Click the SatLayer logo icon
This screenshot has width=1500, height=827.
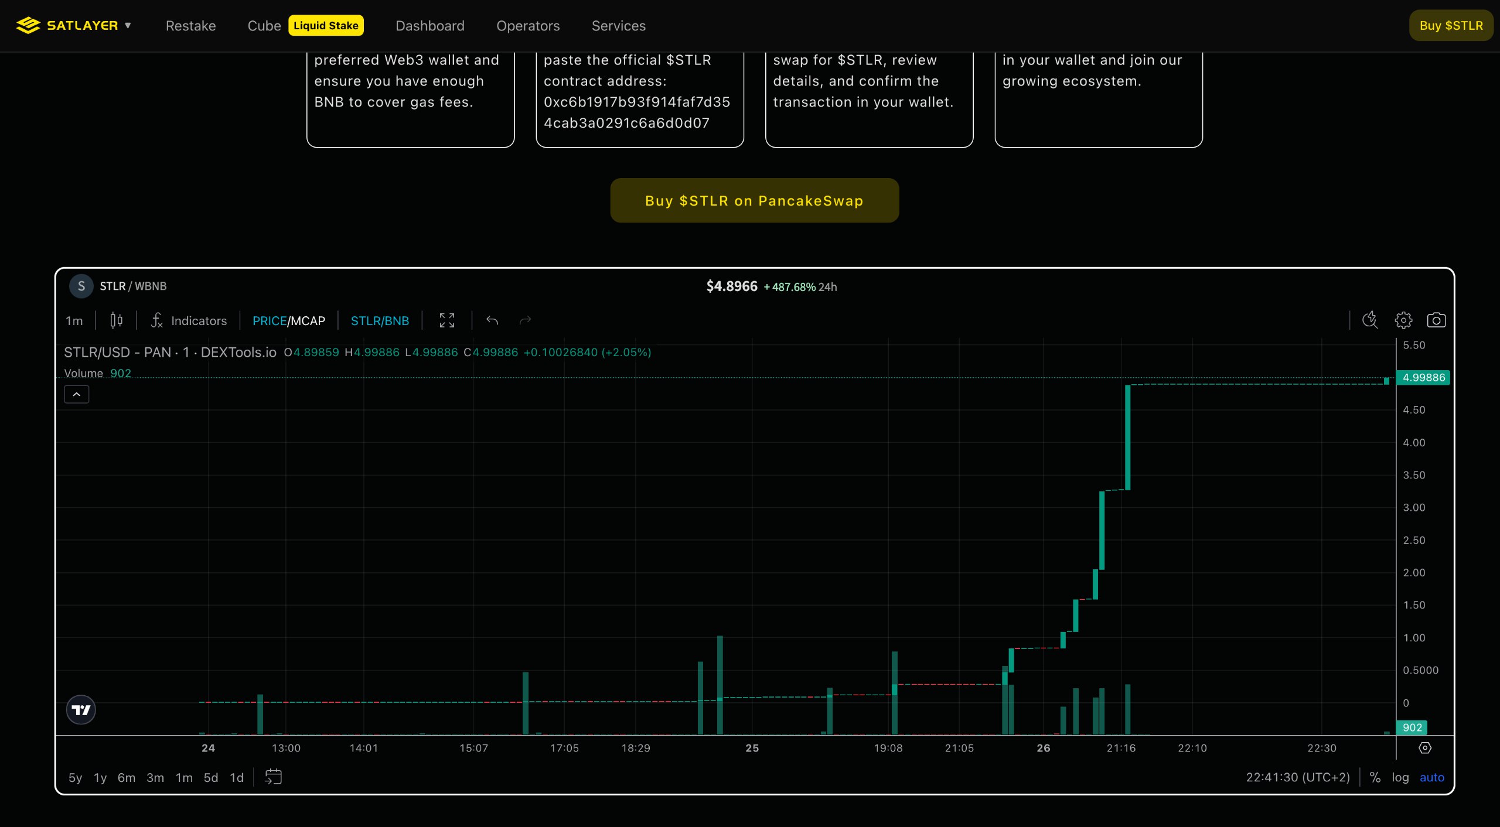(28, 25)
